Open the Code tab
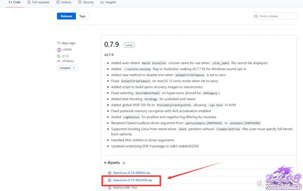Image resolution: width=303 pixels, height=191 pixels. pyautogui.click(x=15, y=2)
